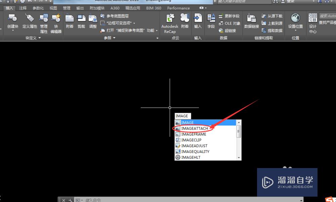This screenshot has width=336, height=202.
Task: Switch to 视图 ribbon tab
Action: pyautogui.click(x=53, y=8)
